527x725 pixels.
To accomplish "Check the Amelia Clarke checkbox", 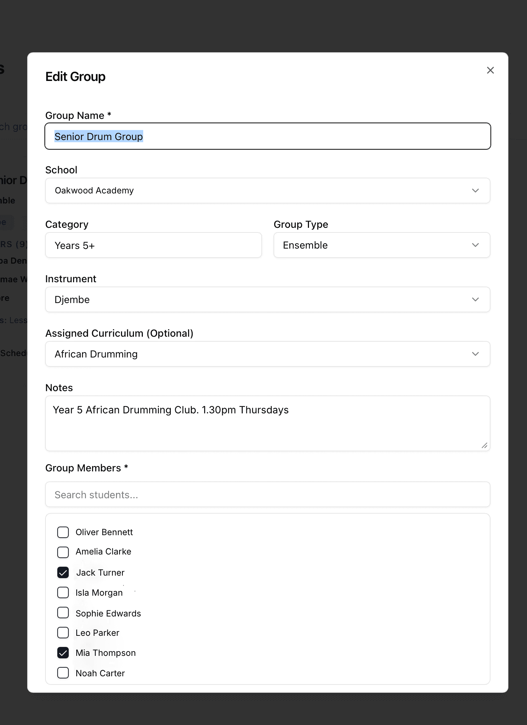I will [x=63, y=552].
